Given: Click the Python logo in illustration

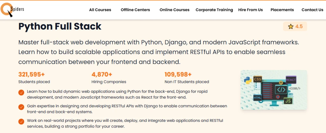Looking at the screenshot, I should [x=248, y=80].
